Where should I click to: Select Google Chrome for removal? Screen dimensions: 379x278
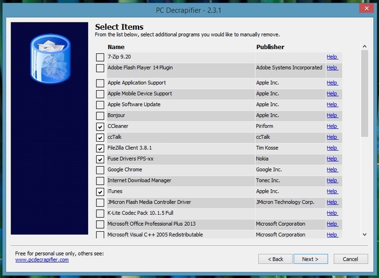click(99, 170)
